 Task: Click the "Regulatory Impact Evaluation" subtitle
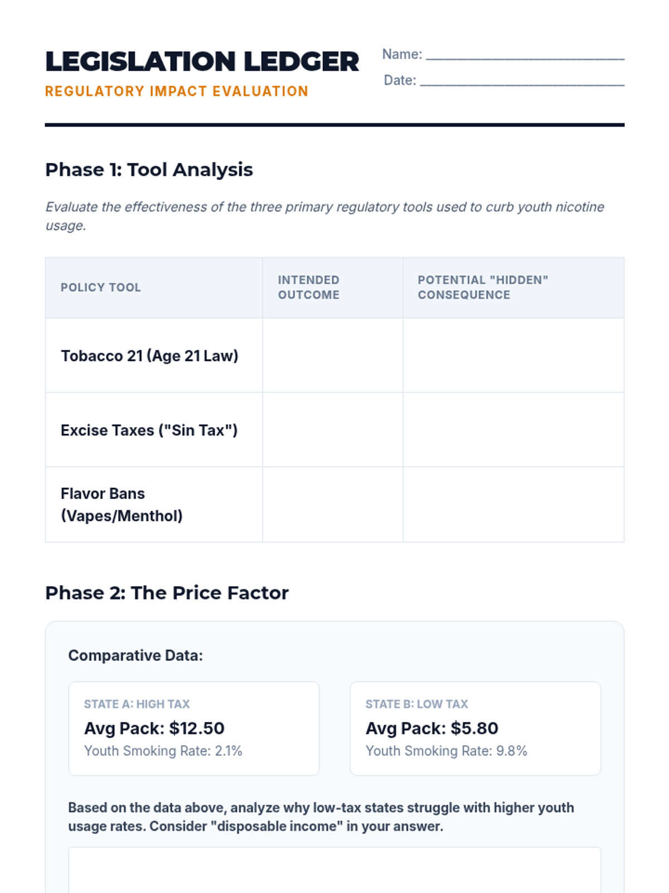click(176, 92)
